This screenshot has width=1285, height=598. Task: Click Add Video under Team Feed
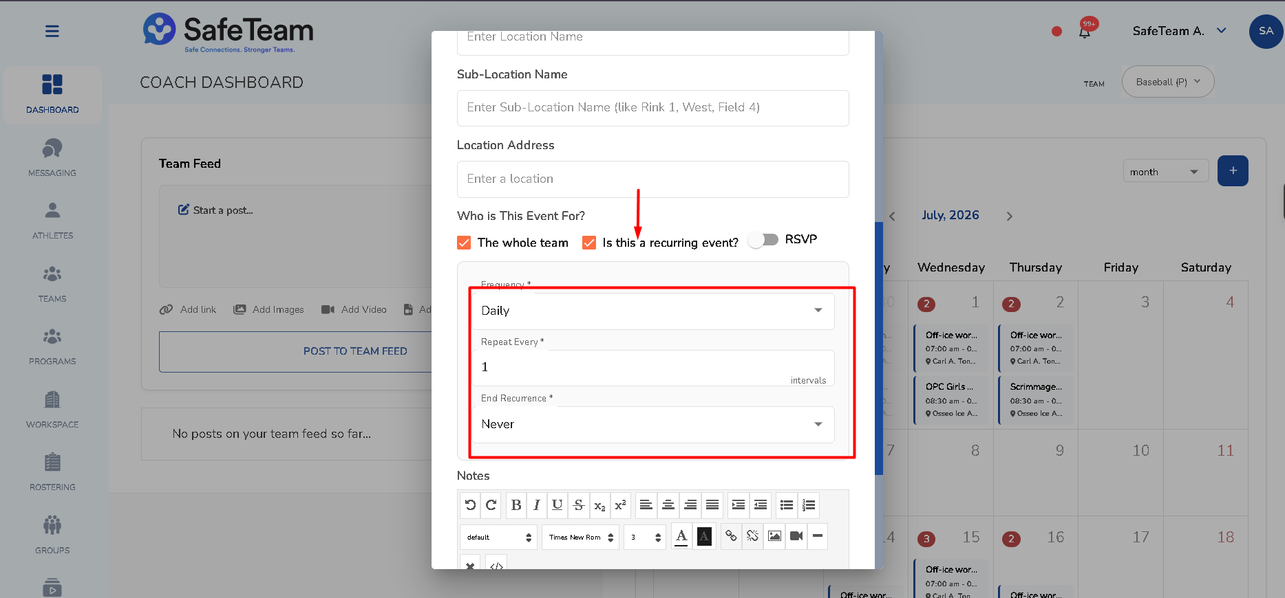click(x=354, y=310)
